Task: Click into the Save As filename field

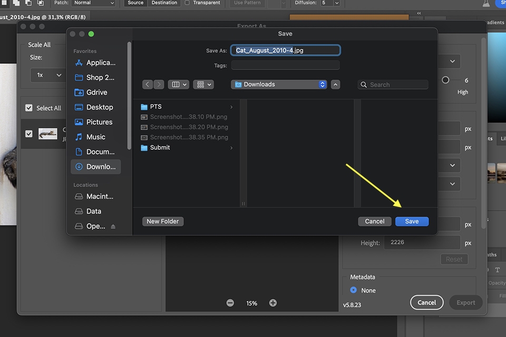Action: pyautogui.click(x=285, y=51)
